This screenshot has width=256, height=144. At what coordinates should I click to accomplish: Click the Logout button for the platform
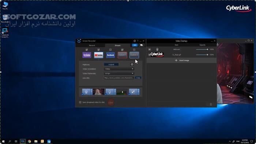[x=111, y=64]
